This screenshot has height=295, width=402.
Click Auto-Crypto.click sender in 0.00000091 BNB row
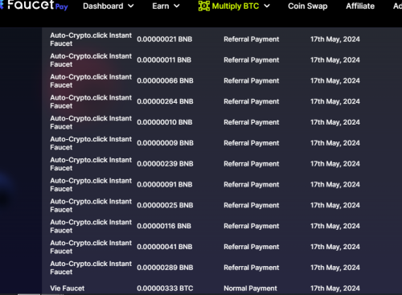pos(91,185)
